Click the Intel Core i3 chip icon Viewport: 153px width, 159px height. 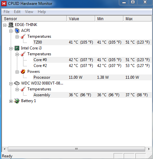point(17,48)
